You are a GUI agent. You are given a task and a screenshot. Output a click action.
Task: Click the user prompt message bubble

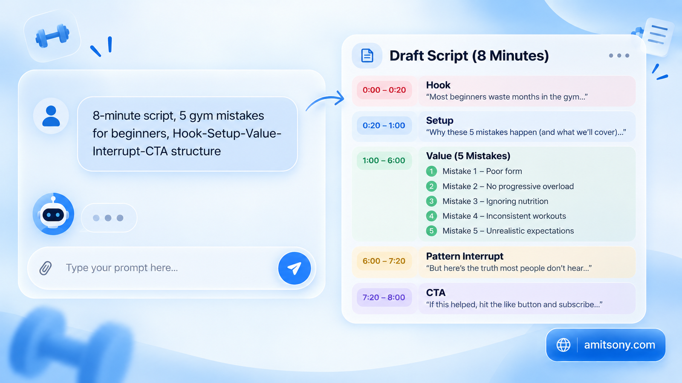(x=188, y=134)
